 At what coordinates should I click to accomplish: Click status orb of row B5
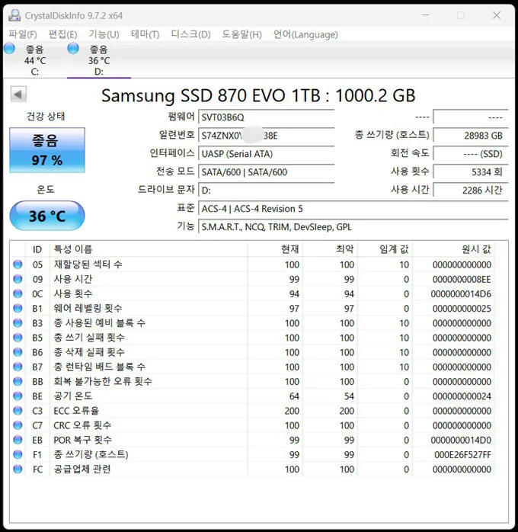click(x=18, y=337)
